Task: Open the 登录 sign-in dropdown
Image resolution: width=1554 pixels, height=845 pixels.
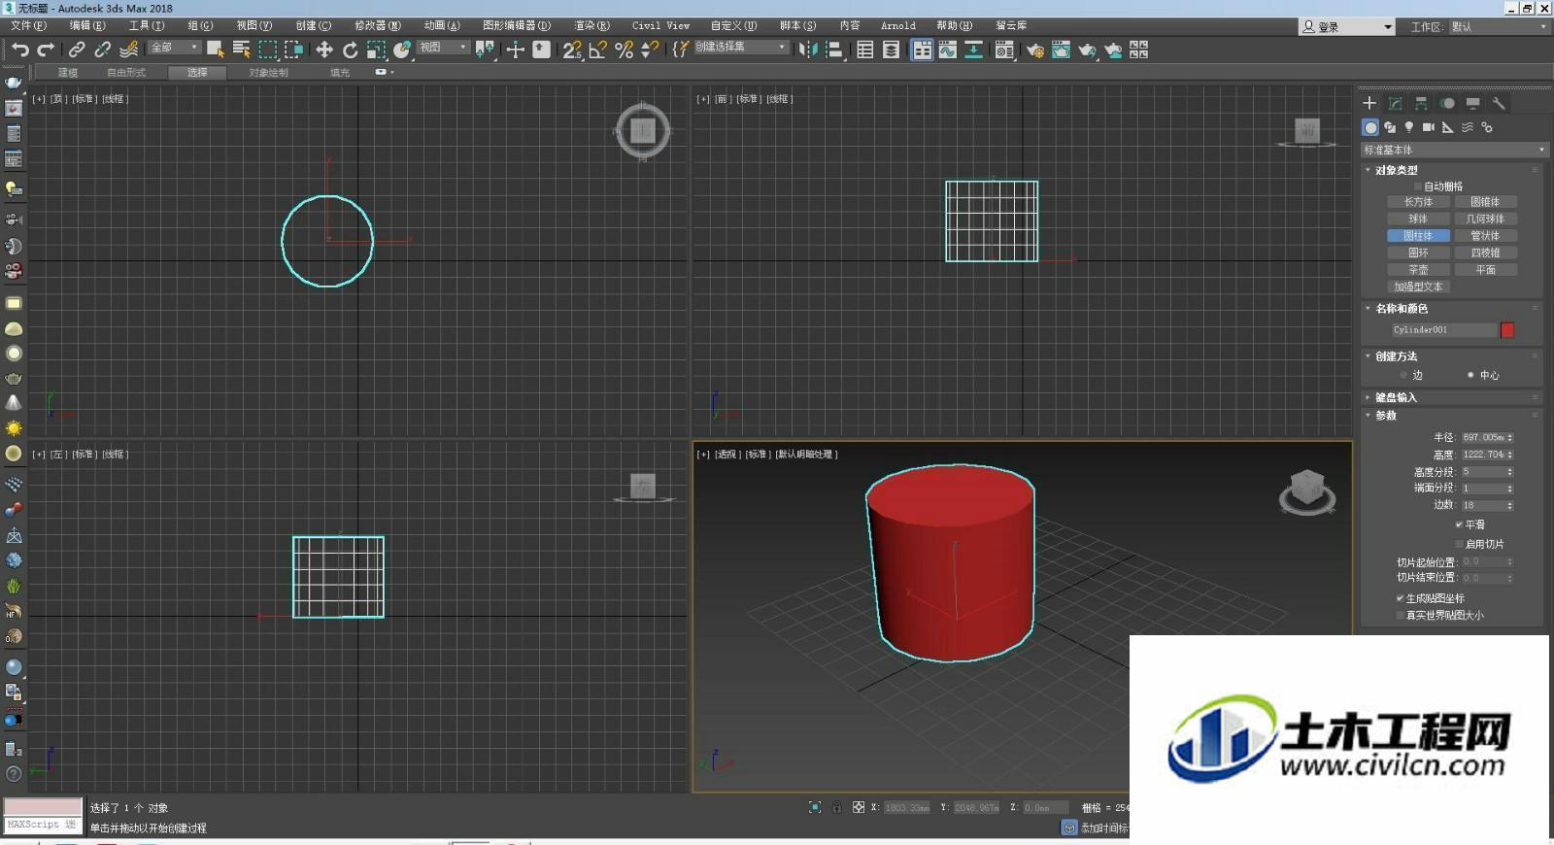Action: click(x=1347, y=26)
